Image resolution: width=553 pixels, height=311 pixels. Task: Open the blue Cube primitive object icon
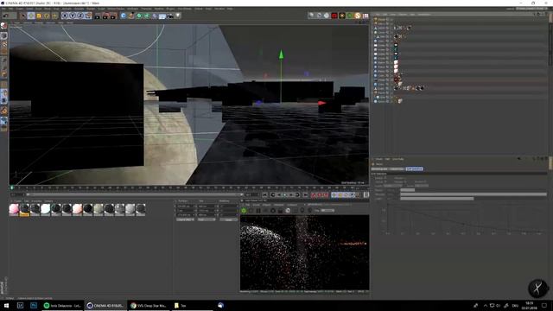pos(124,16)
